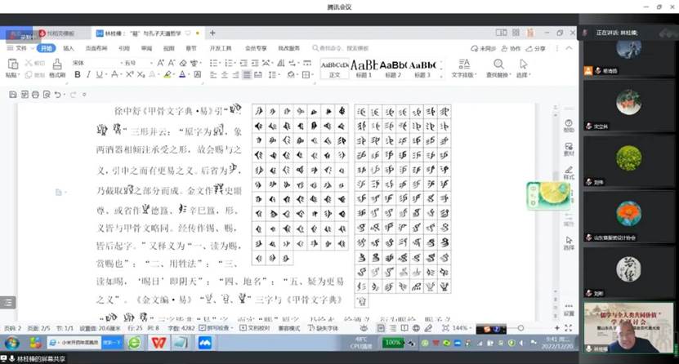Toggle justify paragraph alignment
679x364 pixels.
tap(247, 74)
